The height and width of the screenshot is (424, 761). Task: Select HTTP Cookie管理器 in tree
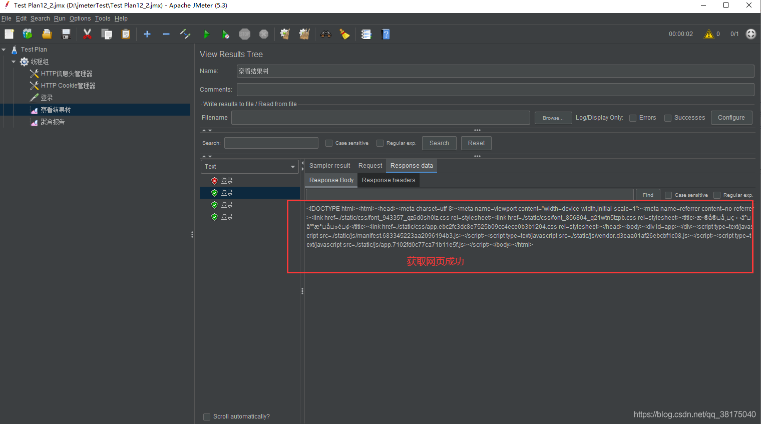[x=68, y=86]
